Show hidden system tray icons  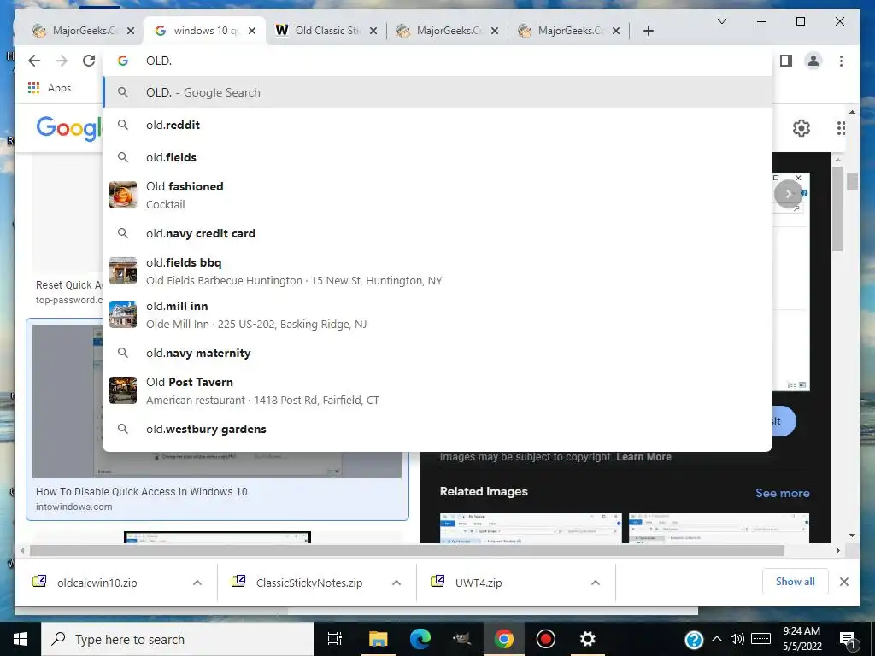pos(717,639)
